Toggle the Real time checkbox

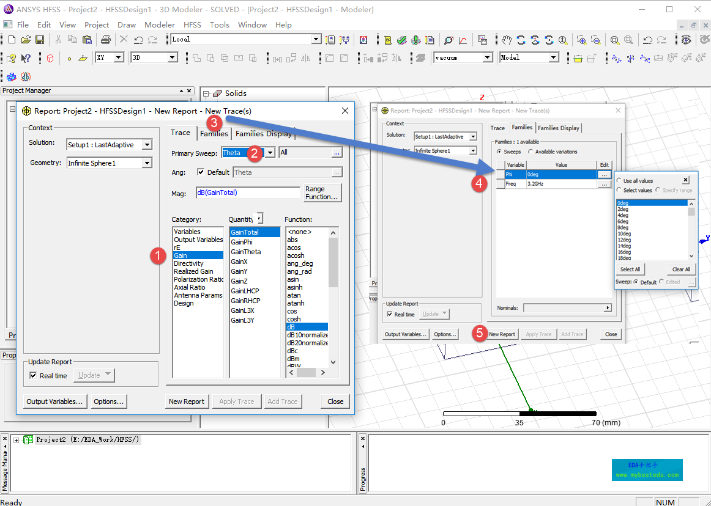[33, 376]
